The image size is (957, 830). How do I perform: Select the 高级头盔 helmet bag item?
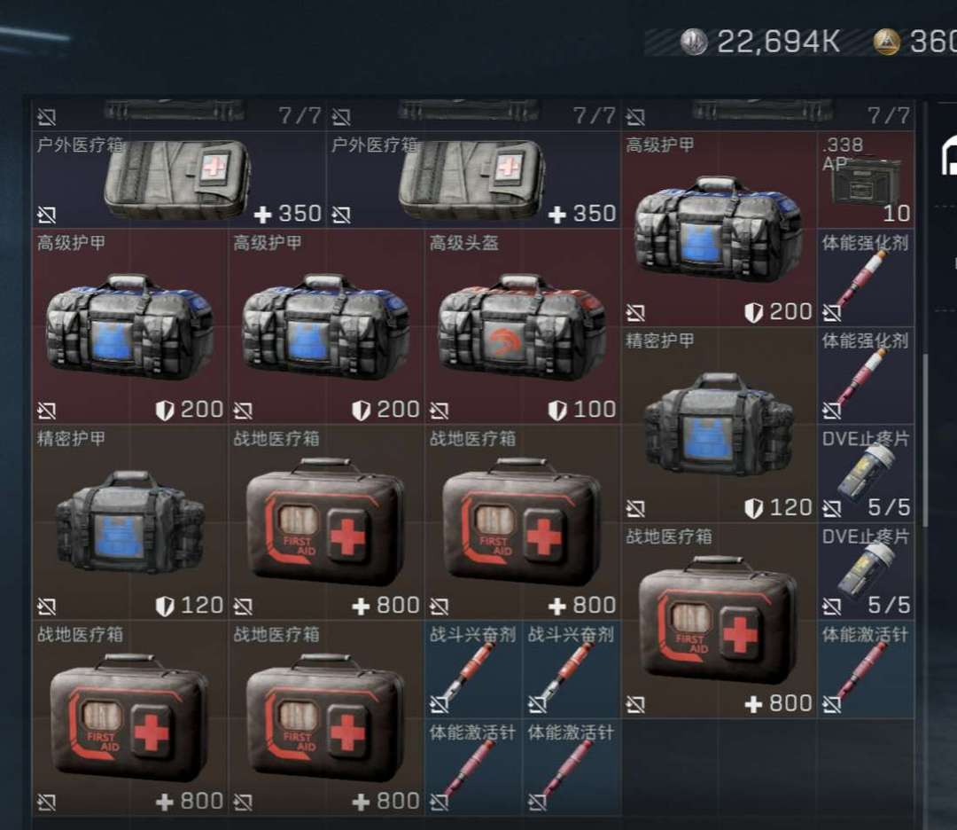pos(523,326)
